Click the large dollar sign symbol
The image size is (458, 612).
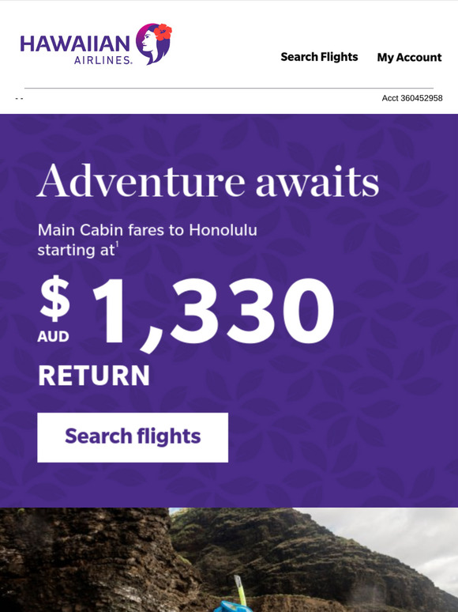point(55,298)
